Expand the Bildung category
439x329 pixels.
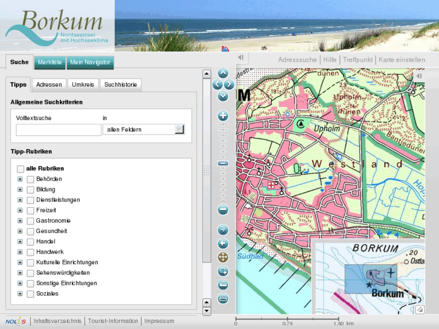tap(20, 190)
